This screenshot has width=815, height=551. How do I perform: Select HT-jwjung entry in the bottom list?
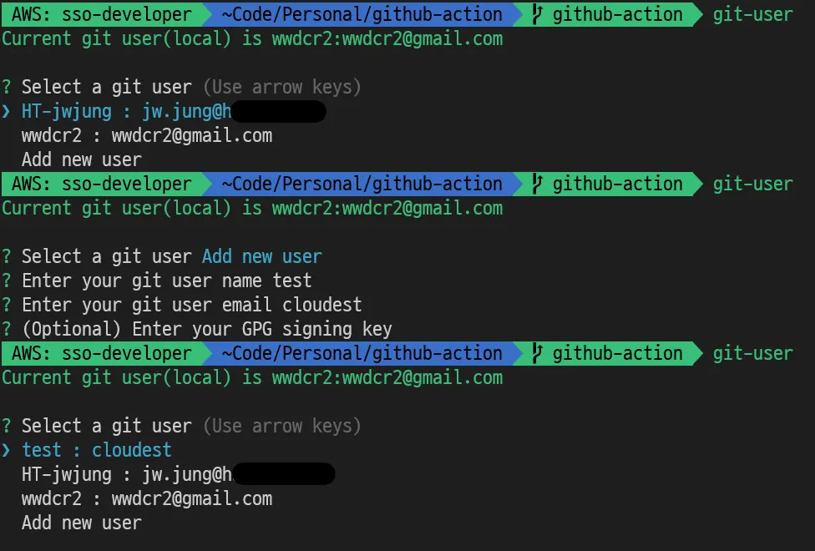point(179,474)
